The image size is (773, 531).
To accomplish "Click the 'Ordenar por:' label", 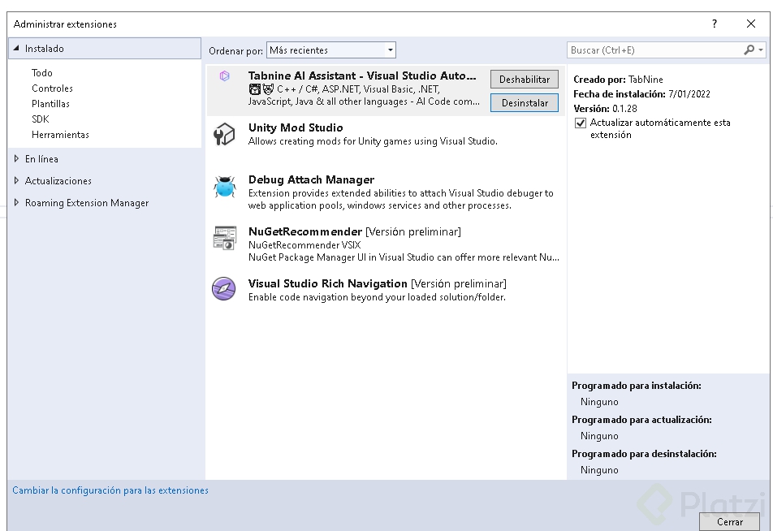I will 235,51.
